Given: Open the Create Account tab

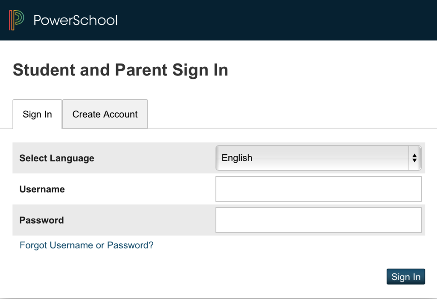Looking at the screenshot, I should [x=105, y=114].
